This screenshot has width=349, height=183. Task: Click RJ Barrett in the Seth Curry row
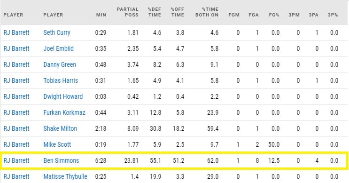click(x=16, y=32)
